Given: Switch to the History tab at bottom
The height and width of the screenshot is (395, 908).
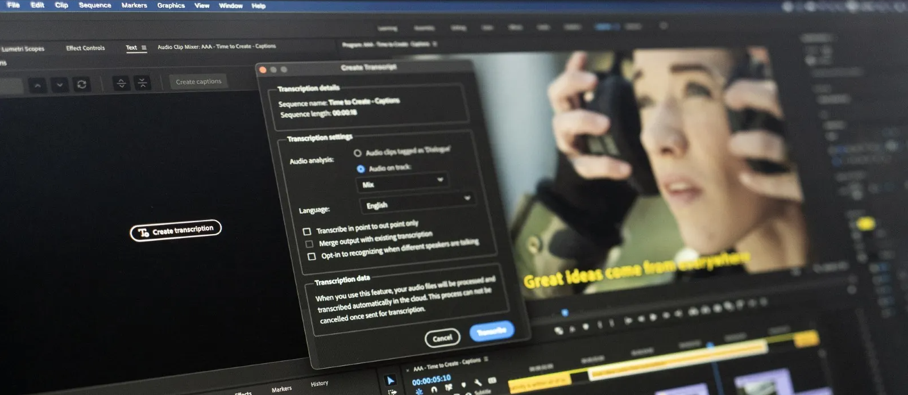Looking at the screenshot, I should 320,384.
